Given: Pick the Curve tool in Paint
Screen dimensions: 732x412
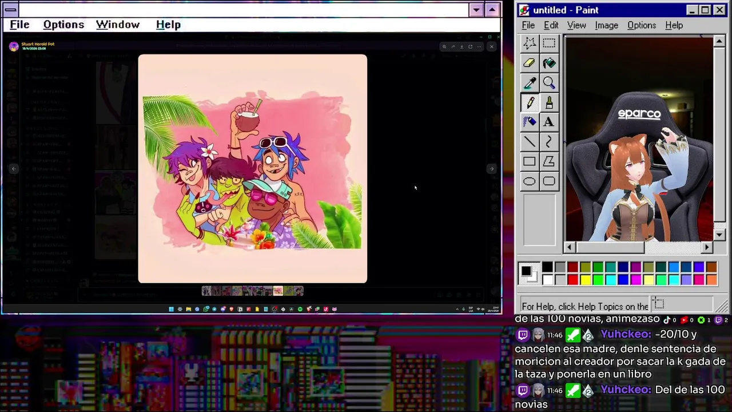Looking at the screenshot, I should (549, 142).
